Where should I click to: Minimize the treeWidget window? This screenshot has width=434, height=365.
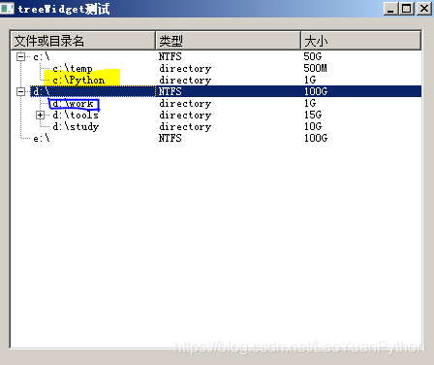[390, 9]
